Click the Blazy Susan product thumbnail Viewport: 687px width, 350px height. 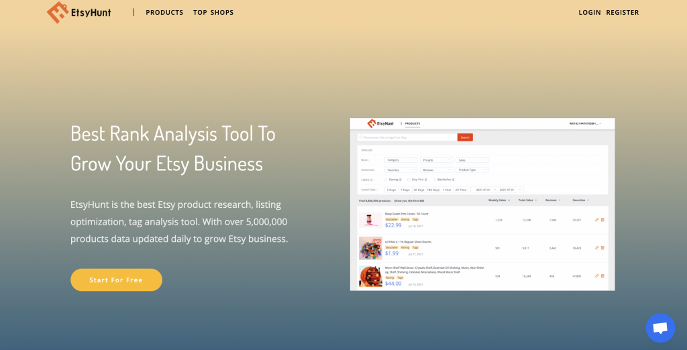coord(370,220)
